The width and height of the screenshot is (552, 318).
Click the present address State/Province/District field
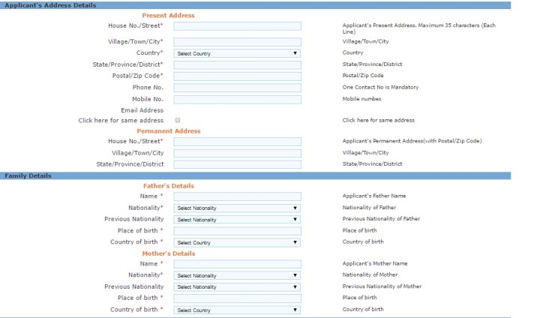[237, 64]
